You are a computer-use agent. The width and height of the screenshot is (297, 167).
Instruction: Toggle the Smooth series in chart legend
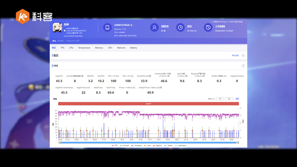coord(124,146)
